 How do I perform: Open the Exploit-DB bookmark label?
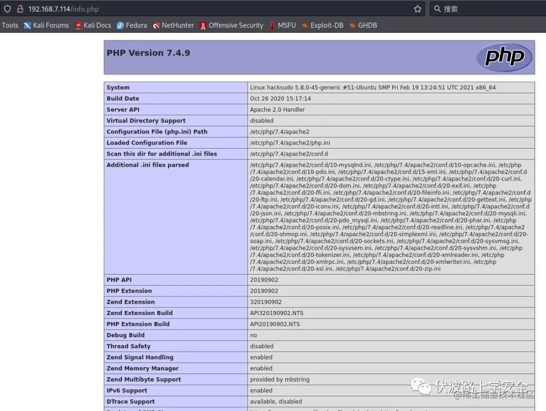[x=327, y=25]
